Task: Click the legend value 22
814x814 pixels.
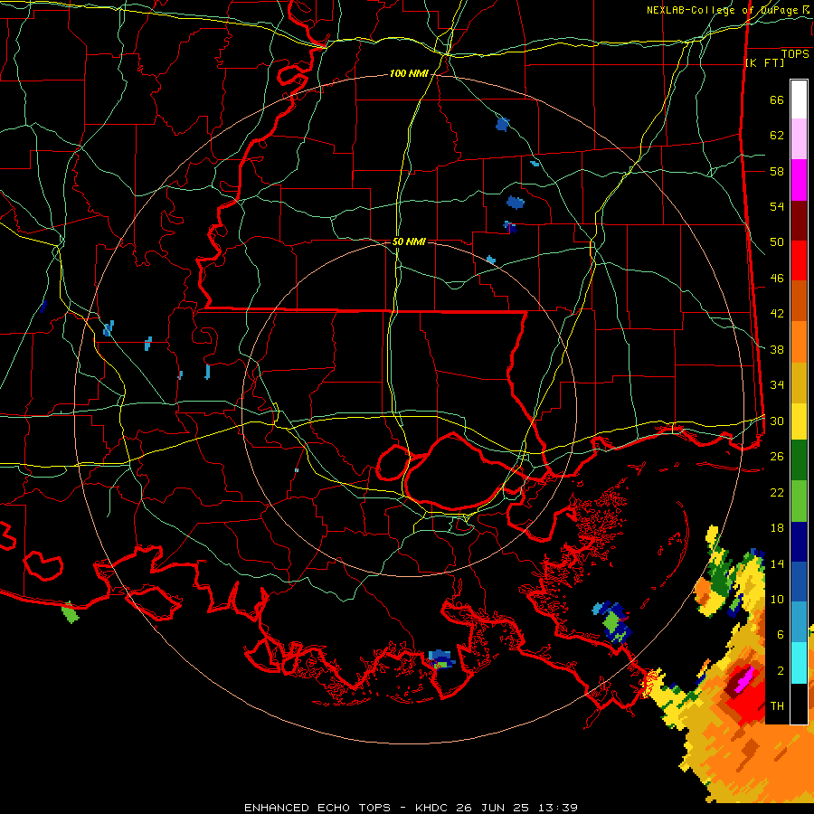Action: tap(777, 493)
